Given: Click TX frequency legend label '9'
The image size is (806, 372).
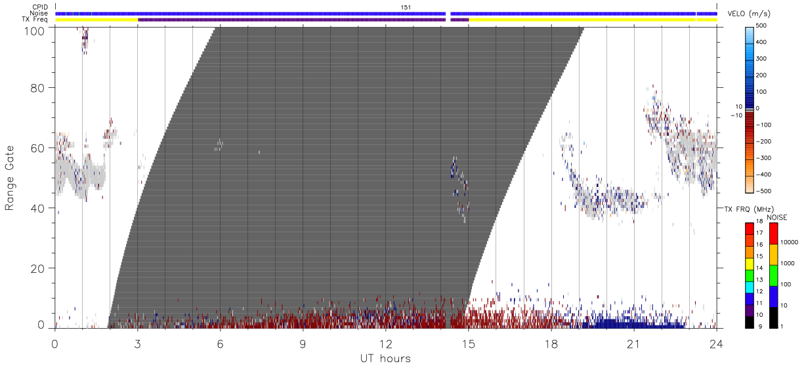Looking at the screenshot, I should (759, 327).
